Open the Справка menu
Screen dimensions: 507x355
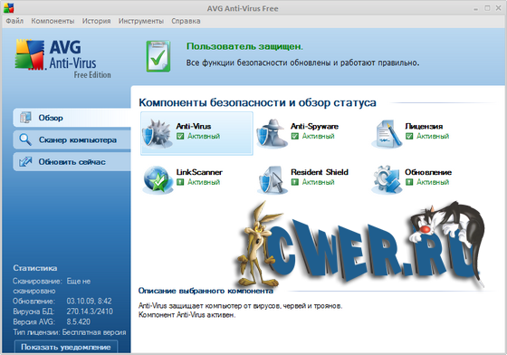coord(186,21)
